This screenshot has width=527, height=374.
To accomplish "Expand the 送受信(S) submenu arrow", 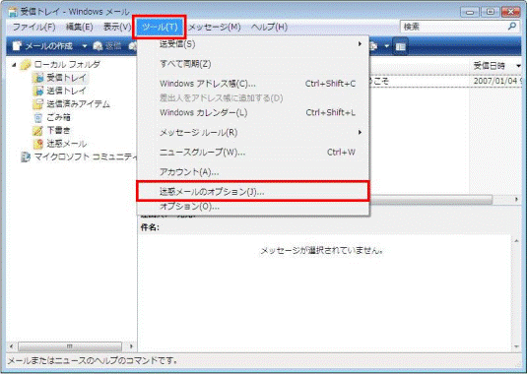I will click(x=360, y=44).
